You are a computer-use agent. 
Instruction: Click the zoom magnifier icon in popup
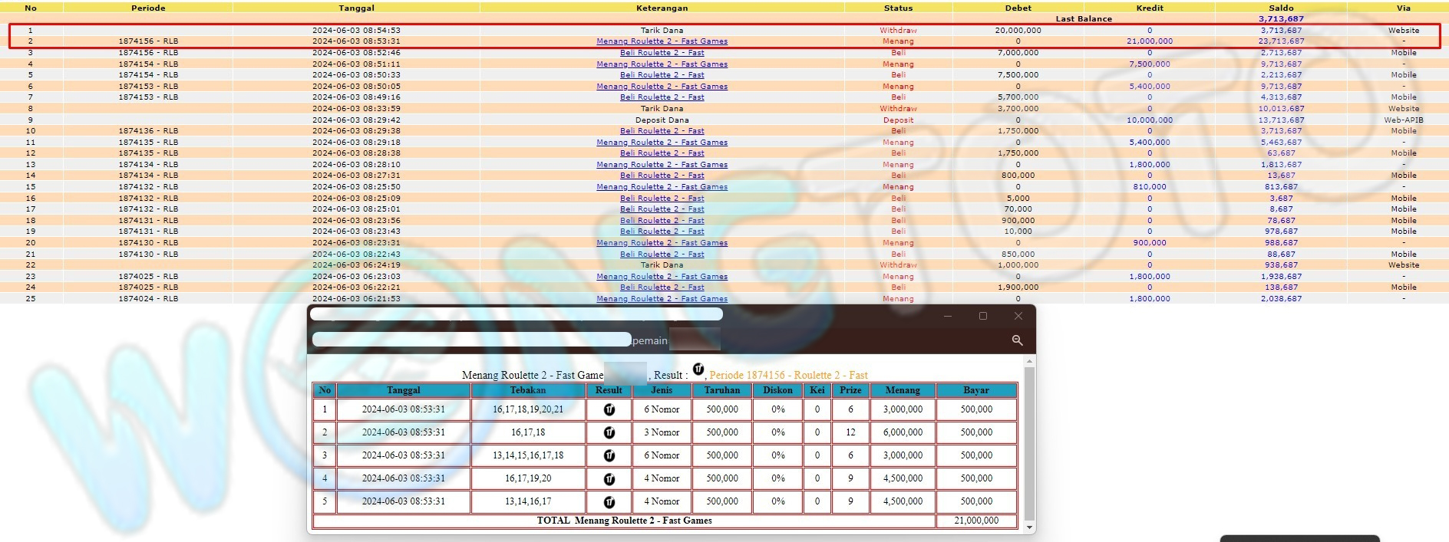point(1017,340)
